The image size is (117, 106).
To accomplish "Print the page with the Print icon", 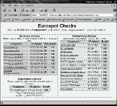I will pos(41,10).
